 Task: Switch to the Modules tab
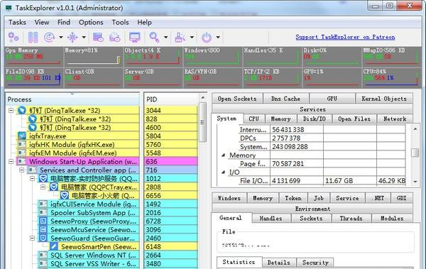point(392,218)
